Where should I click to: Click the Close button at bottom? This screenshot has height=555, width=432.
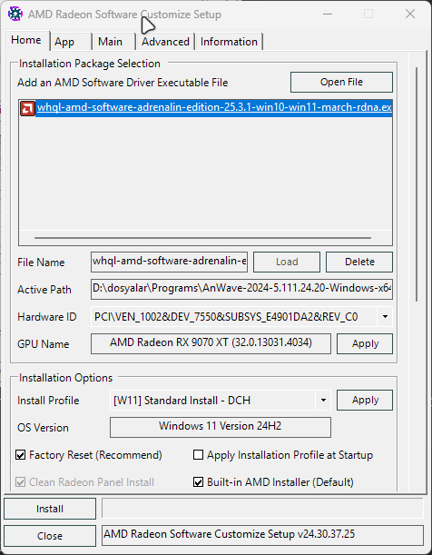pos(50,536)
